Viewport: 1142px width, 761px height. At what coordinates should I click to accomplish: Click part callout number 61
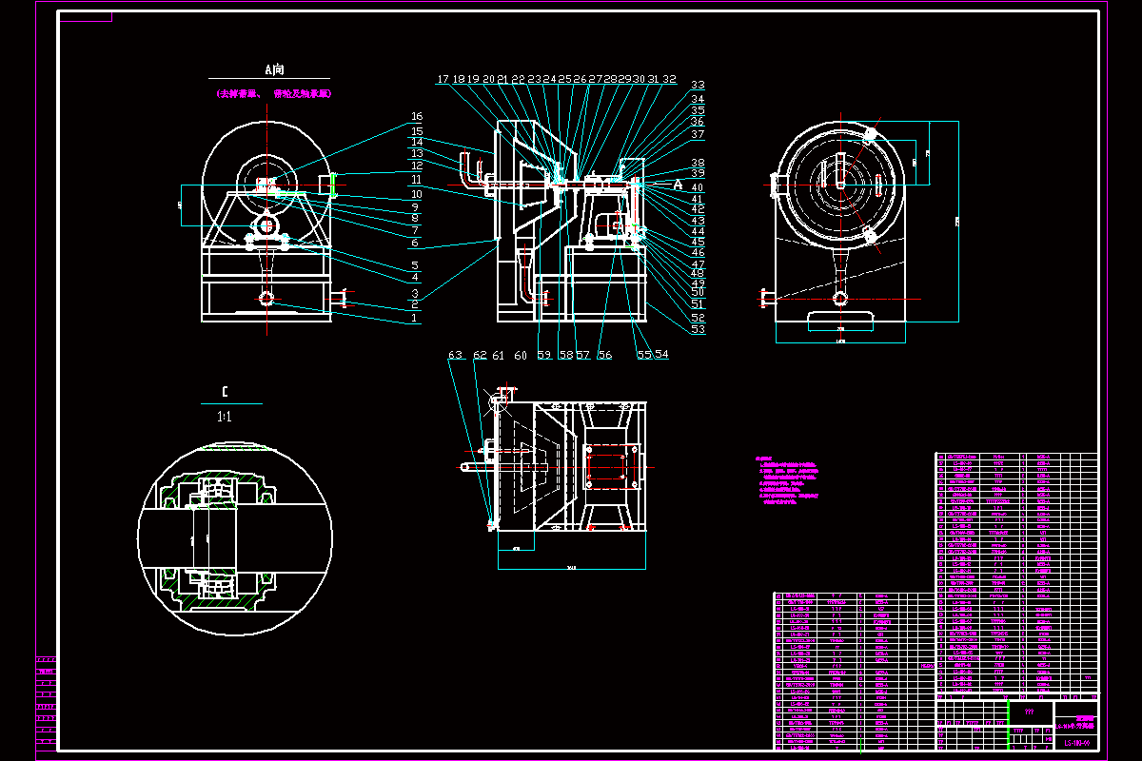point(498,355)
